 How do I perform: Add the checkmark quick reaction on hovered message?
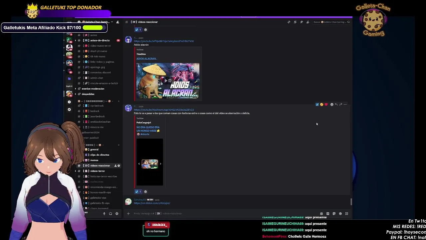tap(317, 105)
